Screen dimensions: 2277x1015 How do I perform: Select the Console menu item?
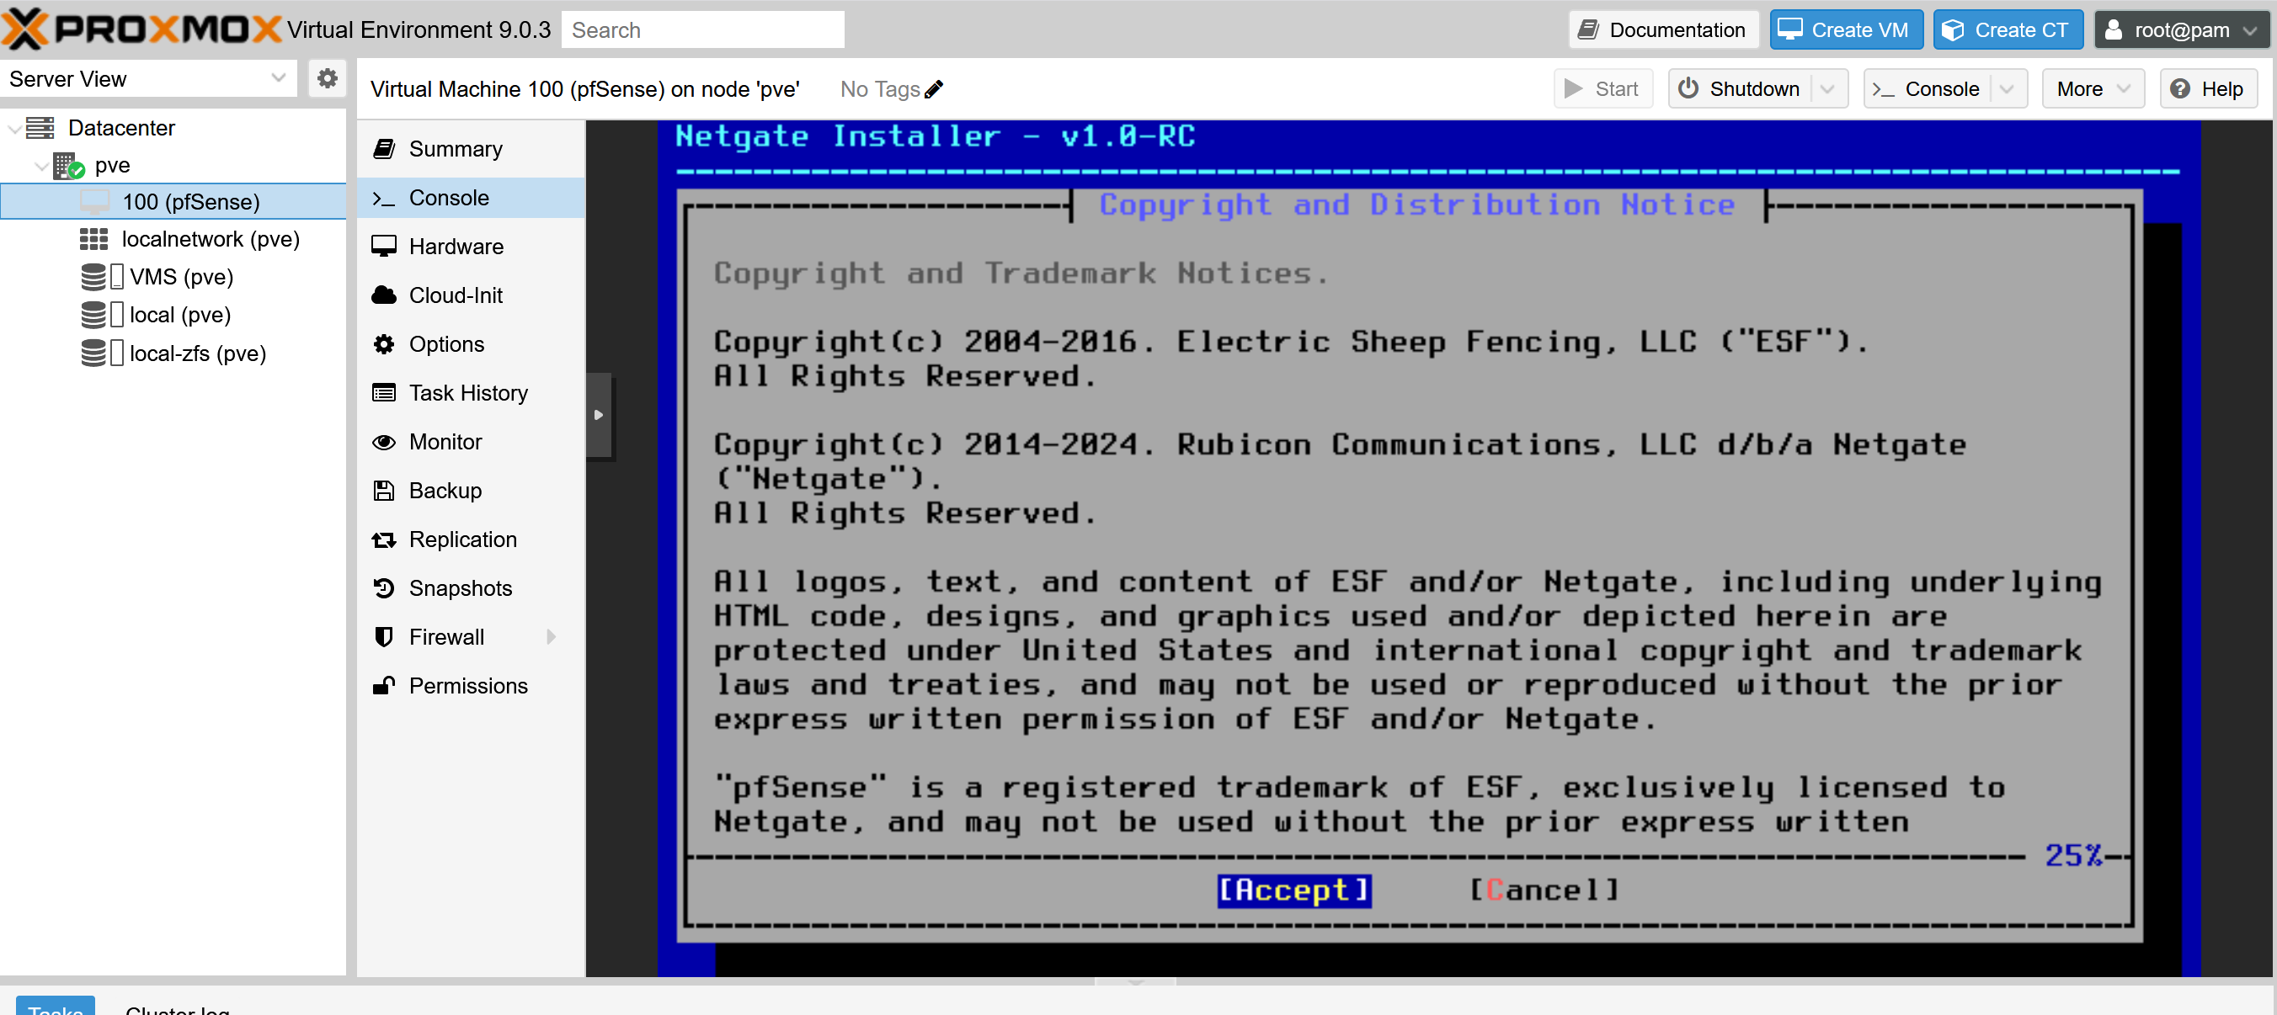[x=471, y=198]
